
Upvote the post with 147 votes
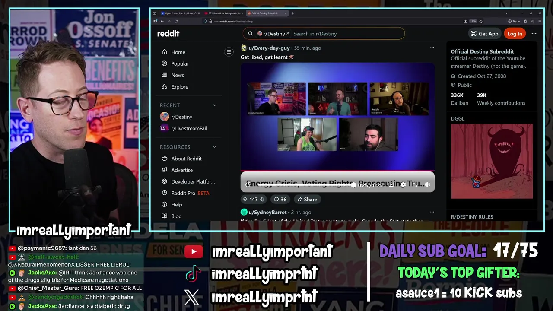[245, 199]
